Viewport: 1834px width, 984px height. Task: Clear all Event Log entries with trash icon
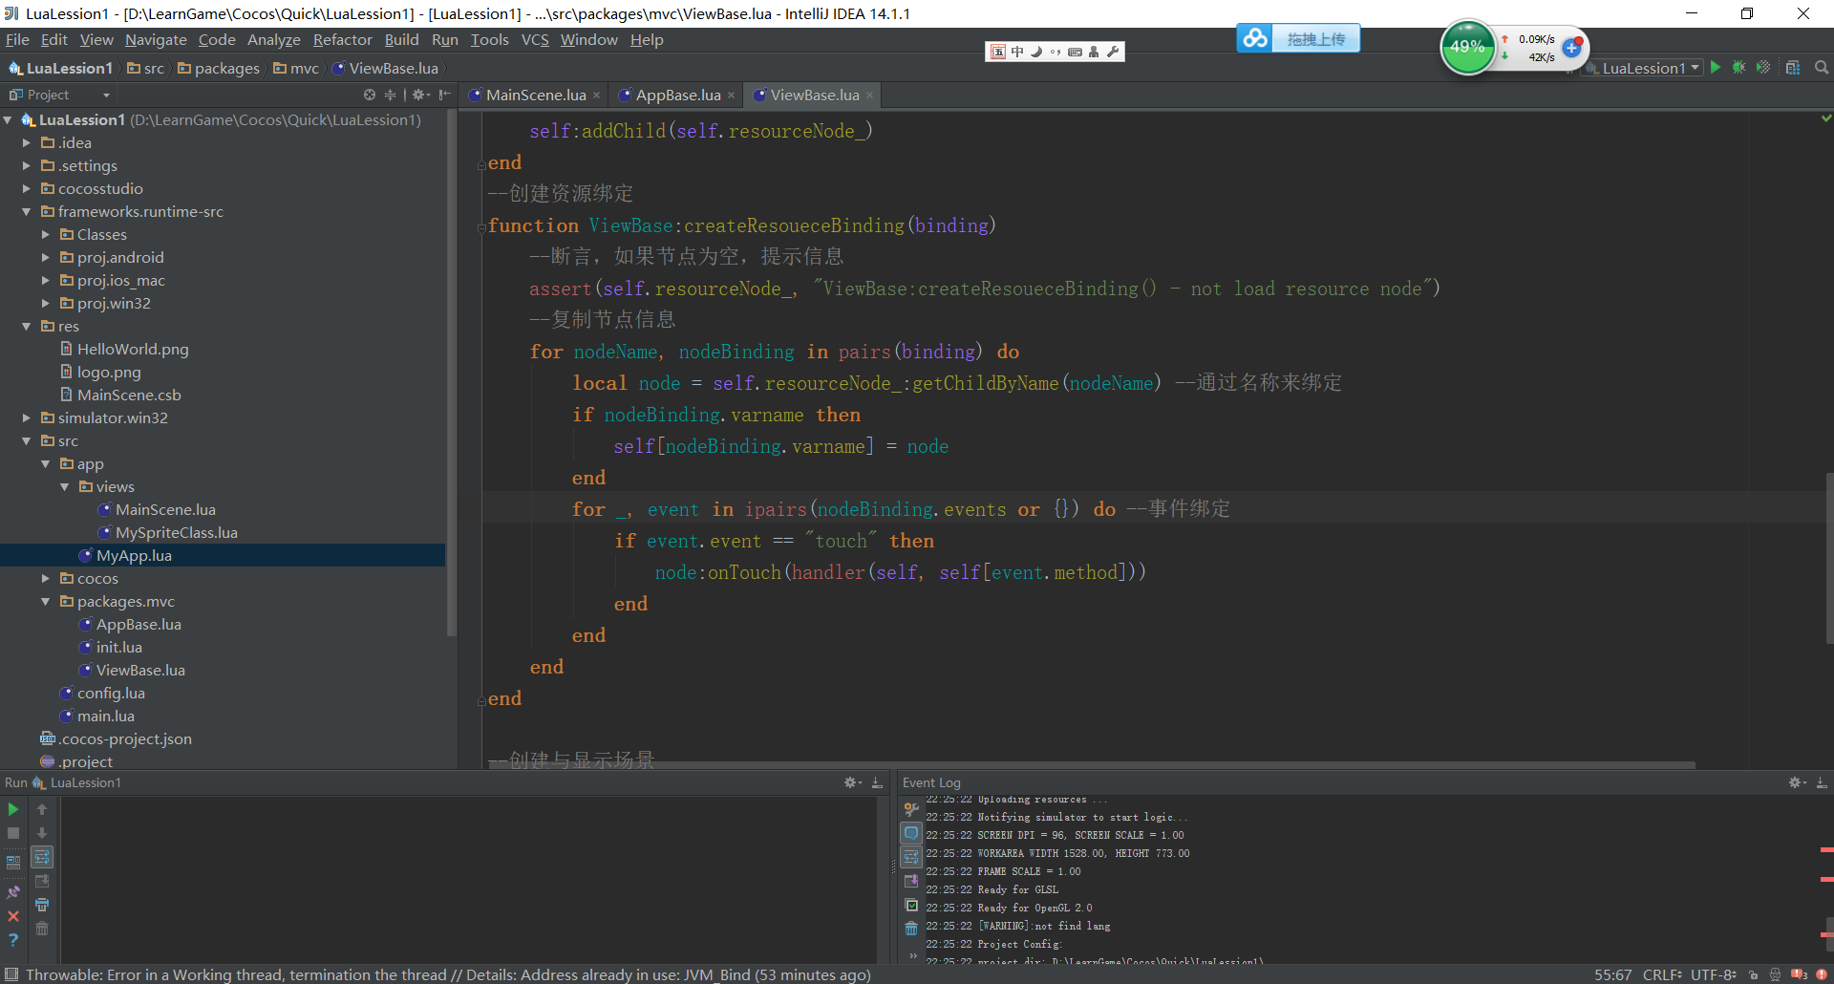[911, 929]
